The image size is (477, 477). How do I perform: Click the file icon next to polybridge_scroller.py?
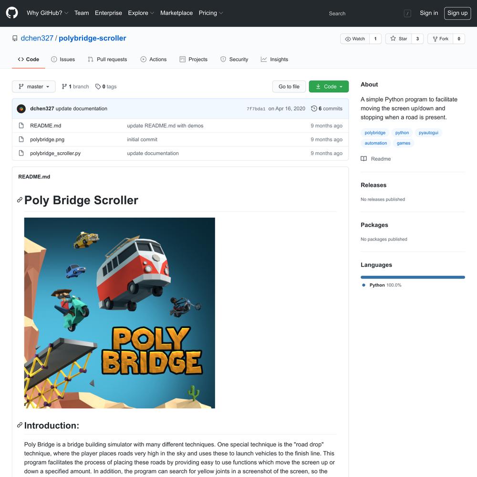(x=21, y=153)
